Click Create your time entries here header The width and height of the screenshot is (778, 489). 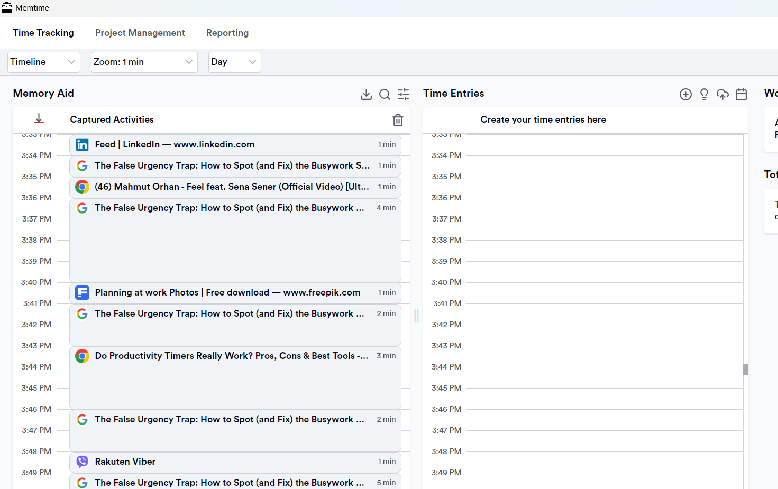[543, 119]
